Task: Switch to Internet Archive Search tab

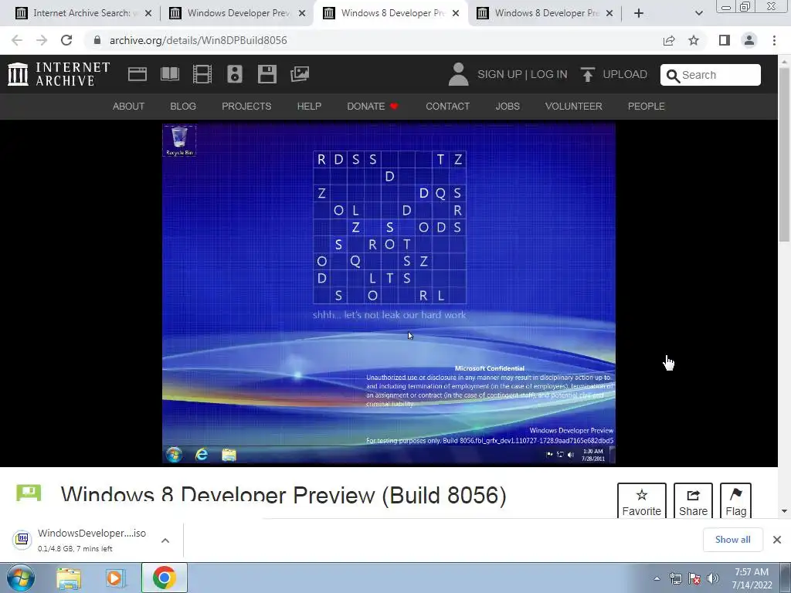Action: (x=82, y=13)
